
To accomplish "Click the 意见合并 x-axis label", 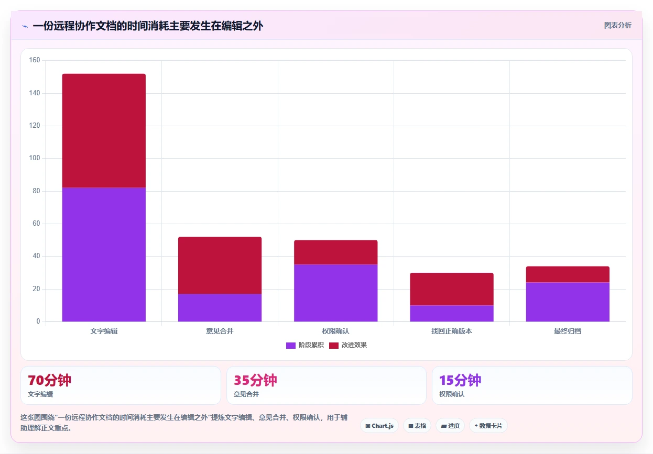I will 220,331.
